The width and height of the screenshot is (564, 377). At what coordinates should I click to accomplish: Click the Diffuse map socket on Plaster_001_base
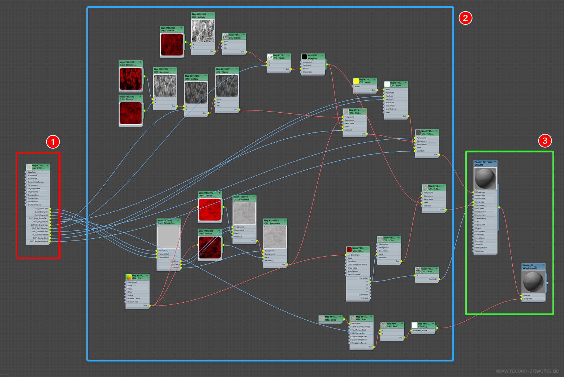[473, 192]
